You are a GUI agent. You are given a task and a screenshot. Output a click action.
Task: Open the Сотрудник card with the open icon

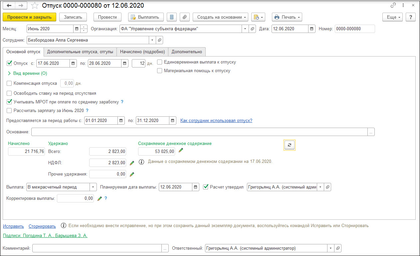(160, 40)
